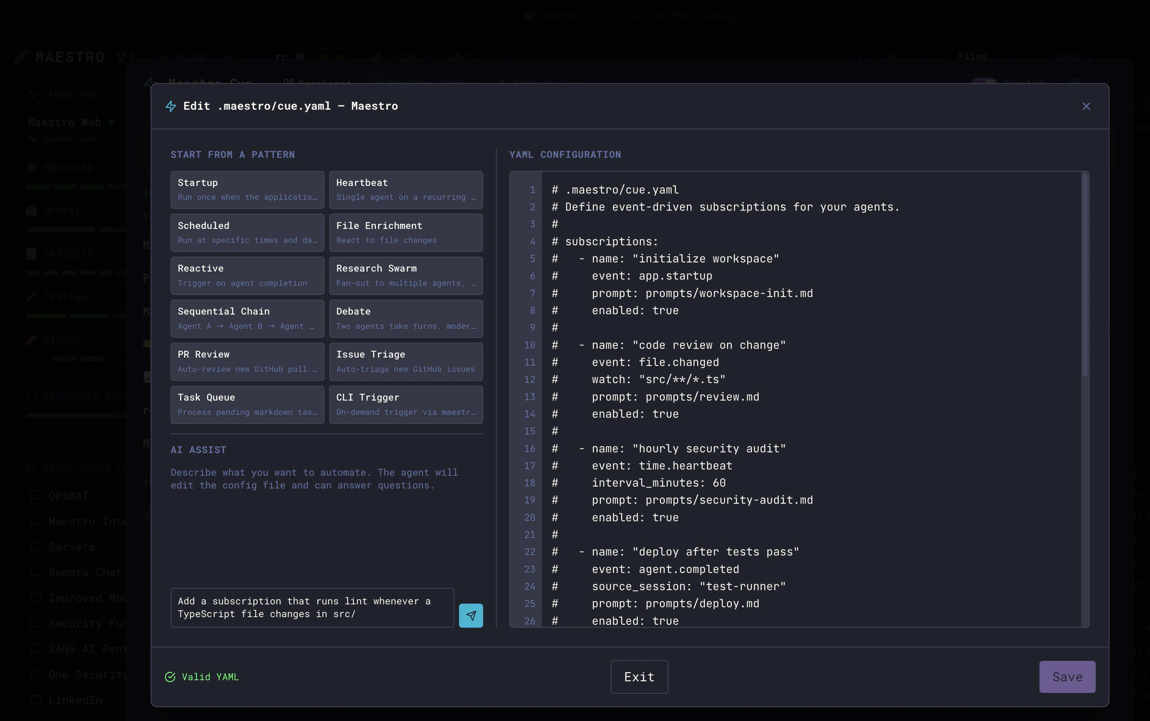Expand the VIBERY group chevron
This screenshot has width=1150, height=721.
tap(14, 340)
